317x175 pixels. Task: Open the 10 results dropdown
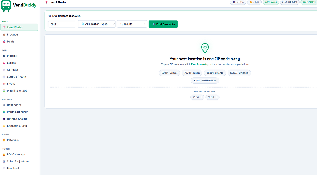132,24
